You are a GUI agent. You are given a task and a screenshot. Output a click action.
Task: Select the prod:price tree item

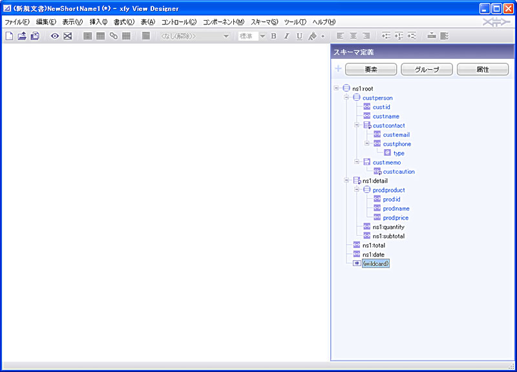pos(396,218)
